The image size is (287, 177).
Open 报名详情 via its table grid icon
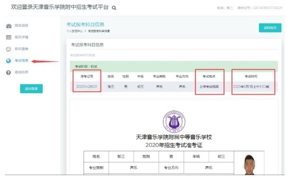click(x=8, y=37)
